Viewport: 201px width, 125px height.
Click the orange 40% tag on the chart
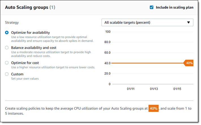pyautogui.click(x=189, y=63)
